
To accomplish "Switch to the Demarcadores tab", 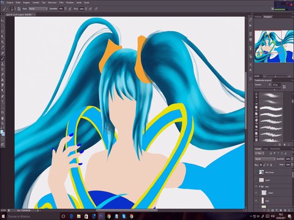I will [275, 148].
